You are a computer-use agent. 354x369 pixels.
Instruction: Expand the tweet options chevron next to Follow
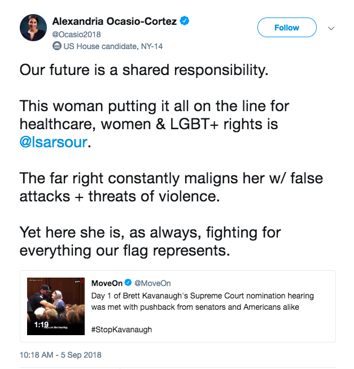[331, 28]
